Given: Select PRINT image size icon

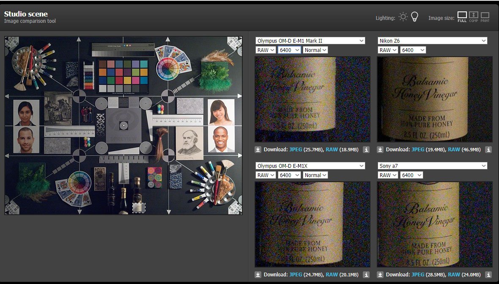Looking at the screenshot, I should click(485, 17).
